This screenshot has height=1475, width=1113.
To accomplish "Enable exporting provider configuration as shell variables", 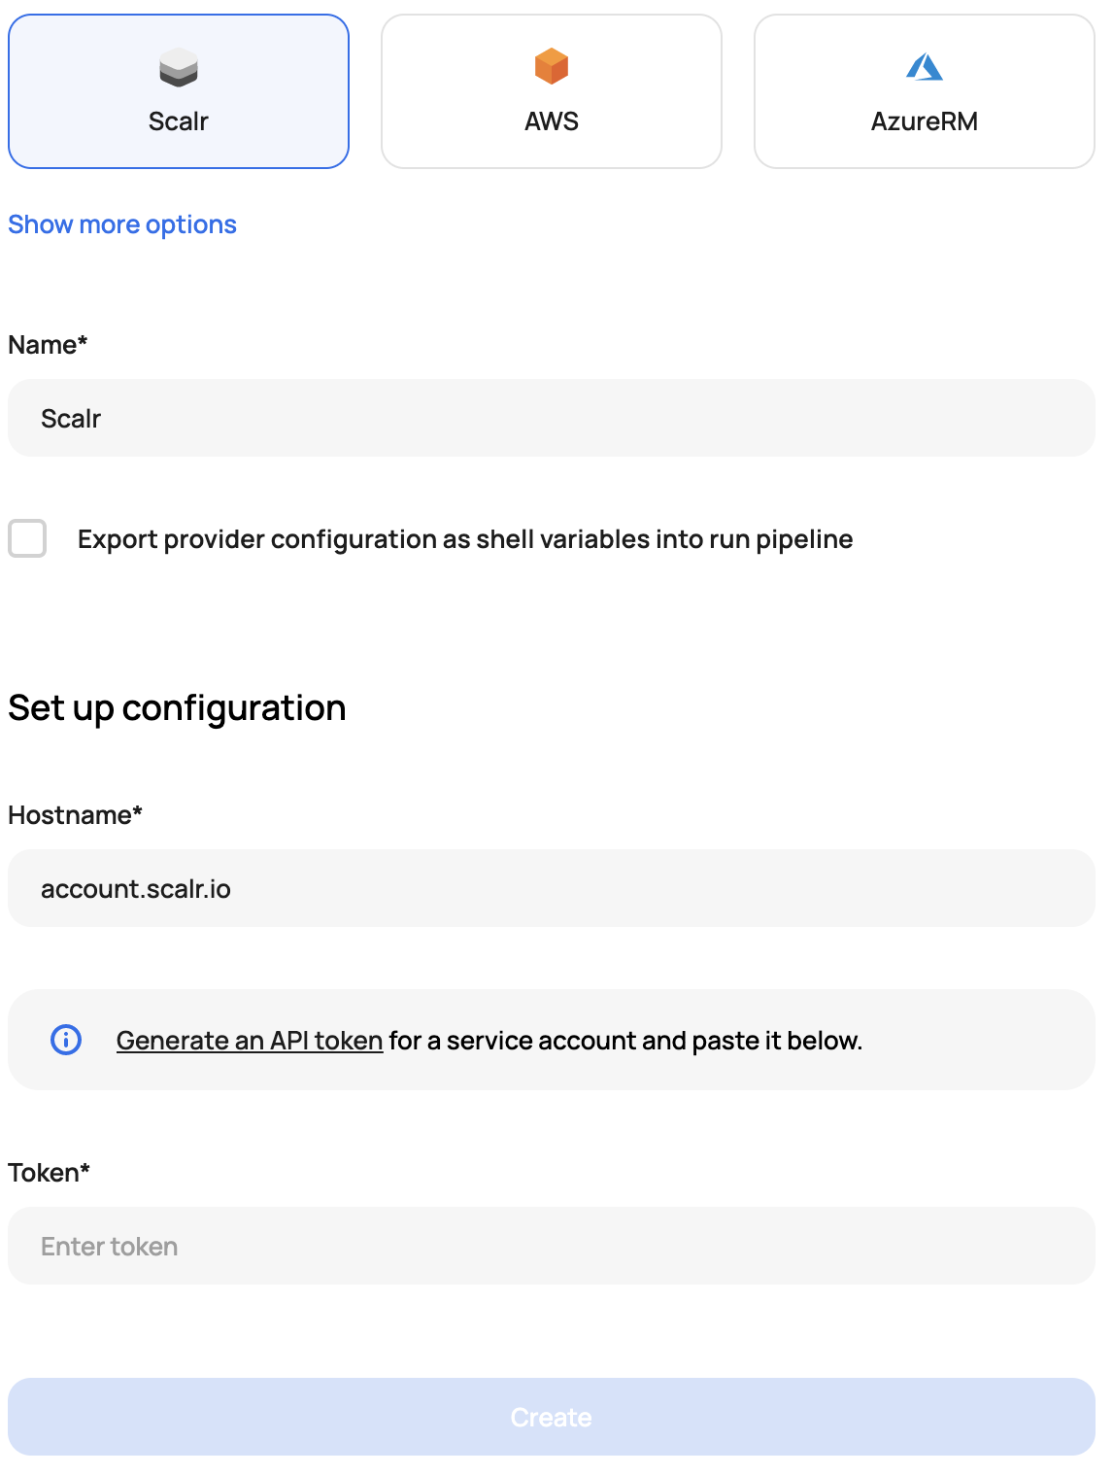I will click(x=30, y=538).
